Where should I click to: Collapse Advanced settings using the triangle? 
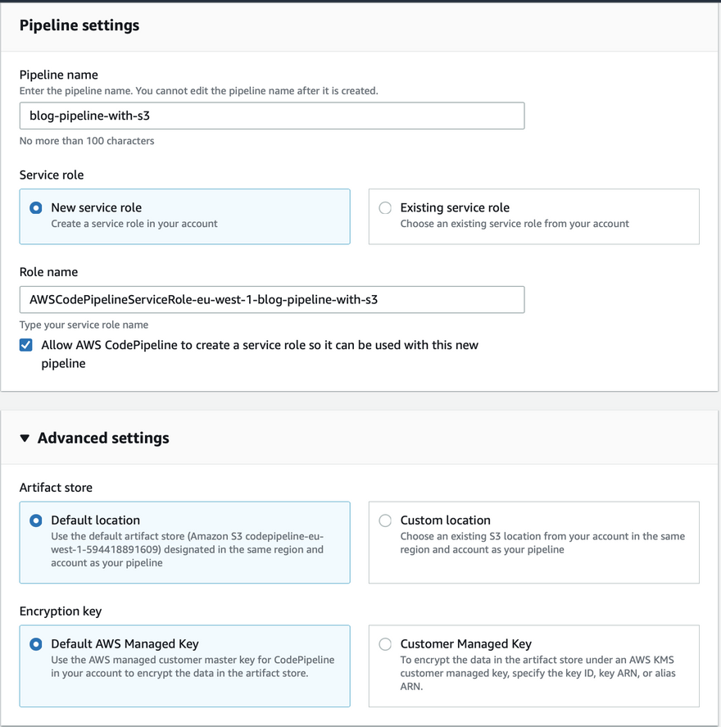coord(25,438)
